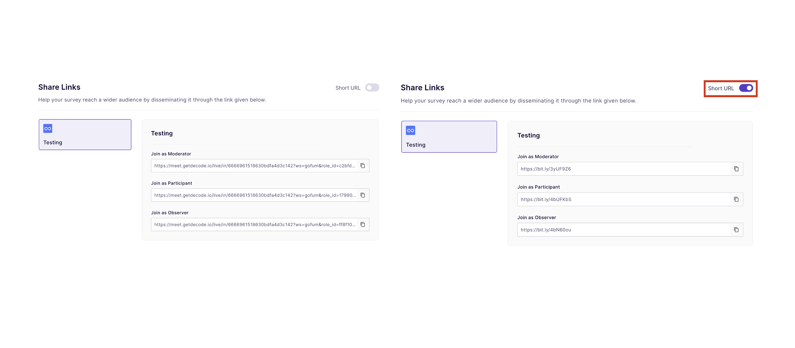The height and width of the screenshot is (348, 795).
Task: Click right panel Join as Observer label
Action: (x=537, y=217)
